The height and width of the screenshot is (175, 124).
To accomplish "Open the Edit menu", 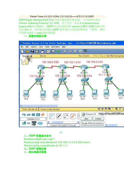I will click(x=27, y=47).
